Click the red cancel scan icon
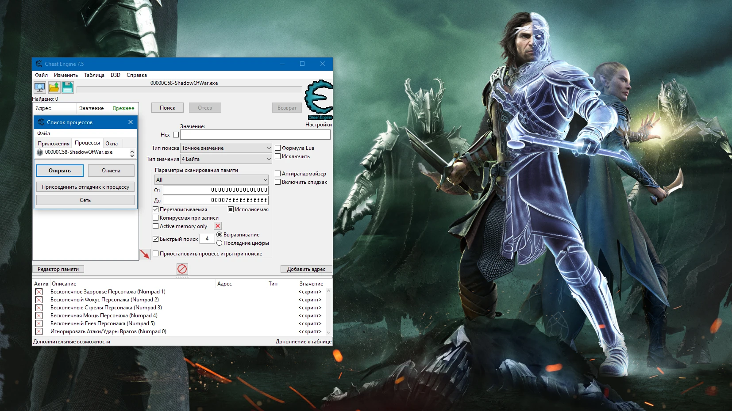 click(182, 269)
